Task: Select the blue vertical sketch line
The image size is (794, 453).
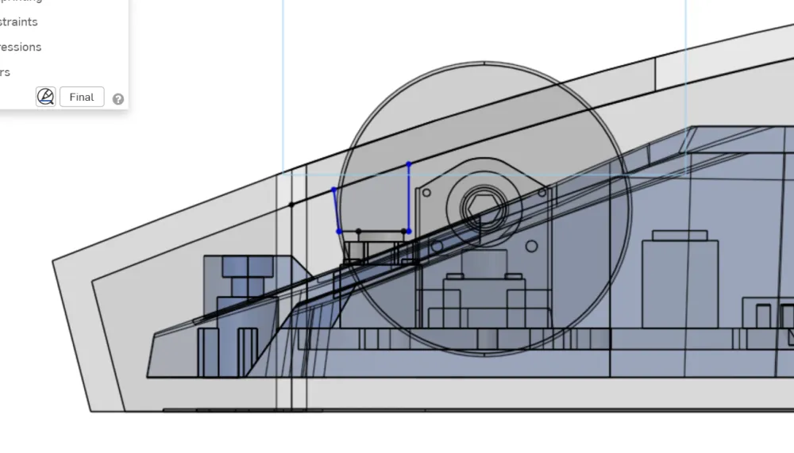Action: point(409,198)
